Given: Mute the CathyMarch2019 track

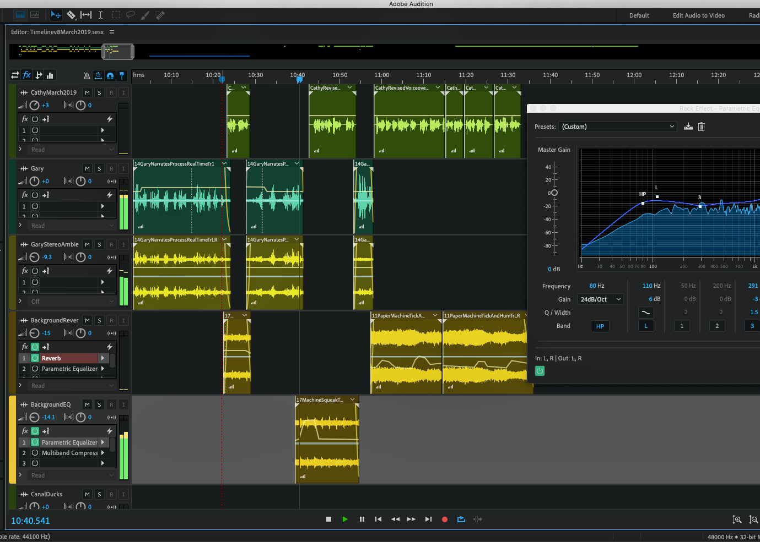Looking at the screenshot, I should (x=87, y=92).
